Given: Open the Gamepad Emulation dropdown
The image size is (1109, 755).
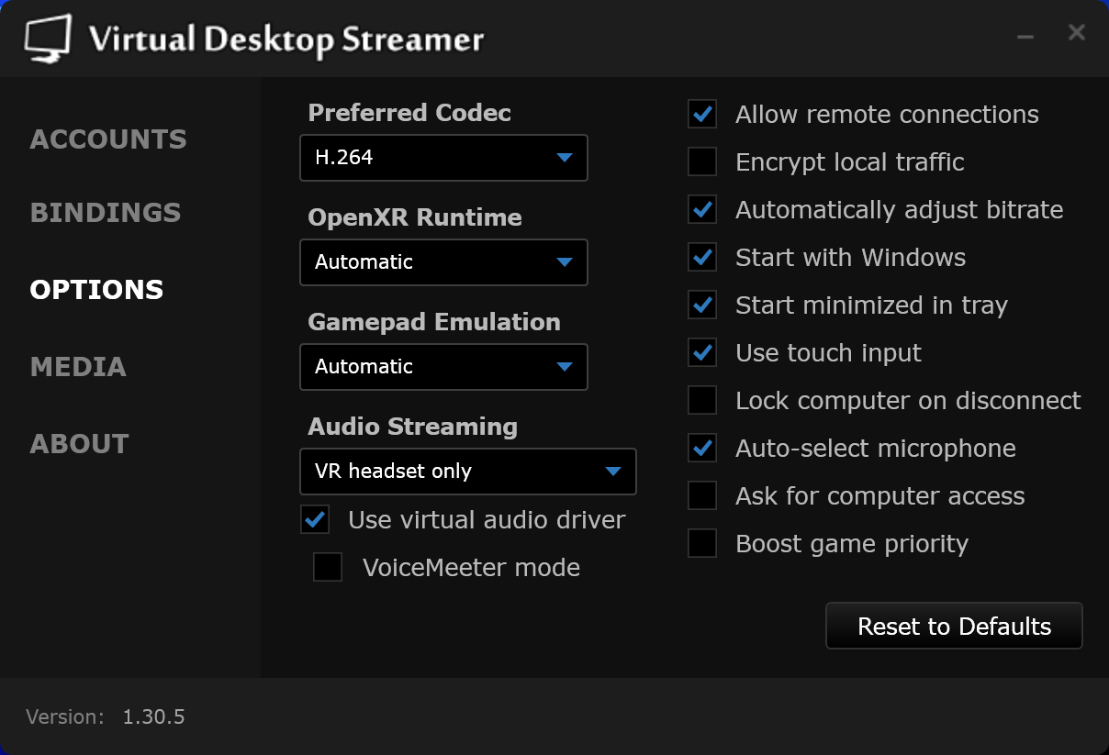Looking at the screenshot, I should 443,367.
